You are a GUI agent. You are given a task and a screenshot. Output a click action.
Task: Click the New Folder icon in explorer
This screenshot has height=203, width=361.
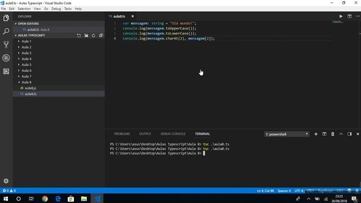[86, 36]
